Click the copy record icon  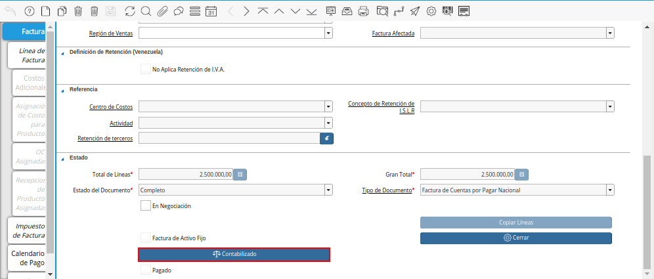point(62,11)
